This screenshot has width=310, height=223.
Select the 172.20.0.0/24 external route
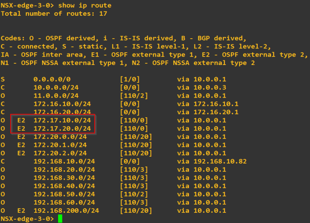[x=60, y=137]
